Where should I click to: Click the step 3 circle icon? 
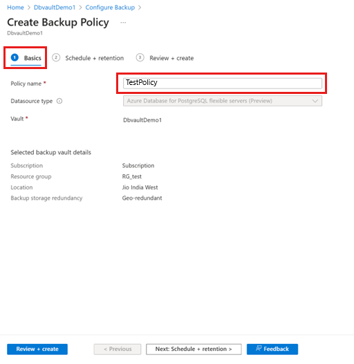click(140, 57)
